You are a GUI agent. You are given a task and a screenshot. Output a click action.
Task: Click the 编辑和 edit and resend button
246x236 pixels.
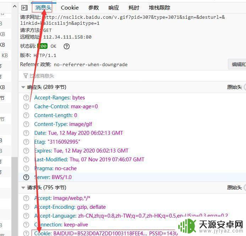point(237,64)
